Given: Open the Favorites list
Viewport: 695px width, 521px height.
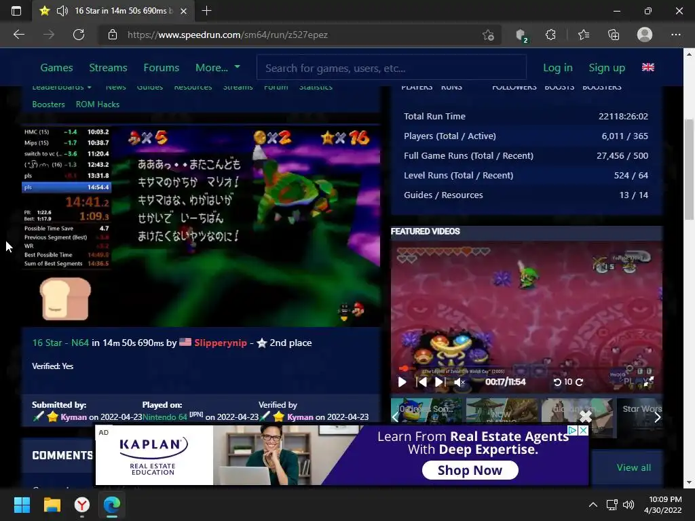Looking at the screenshot, I should click(x=584, y=35).
